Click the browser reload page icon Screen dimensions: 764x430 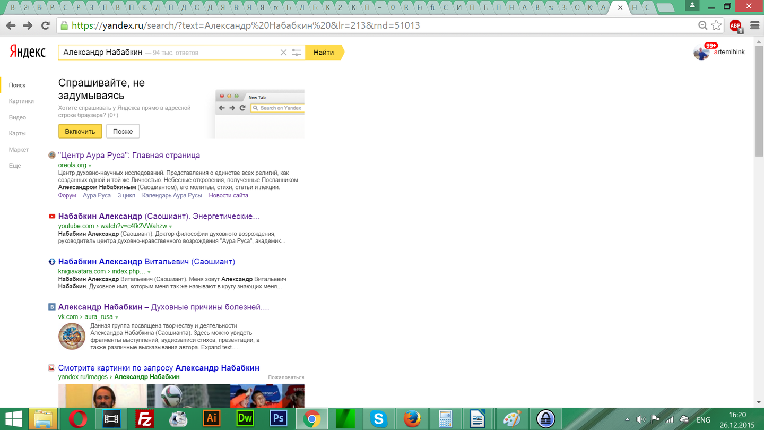coord(46,25)
